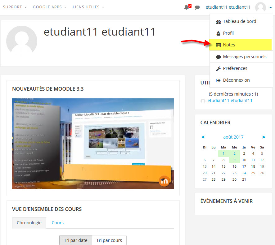This screenshot has width=275, height=245.
Task: Choose Tableau de bord menu entry
Action: coord(239,21)
